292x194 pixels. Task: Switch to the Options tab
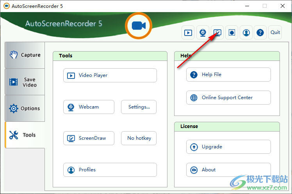click(25, 109)
